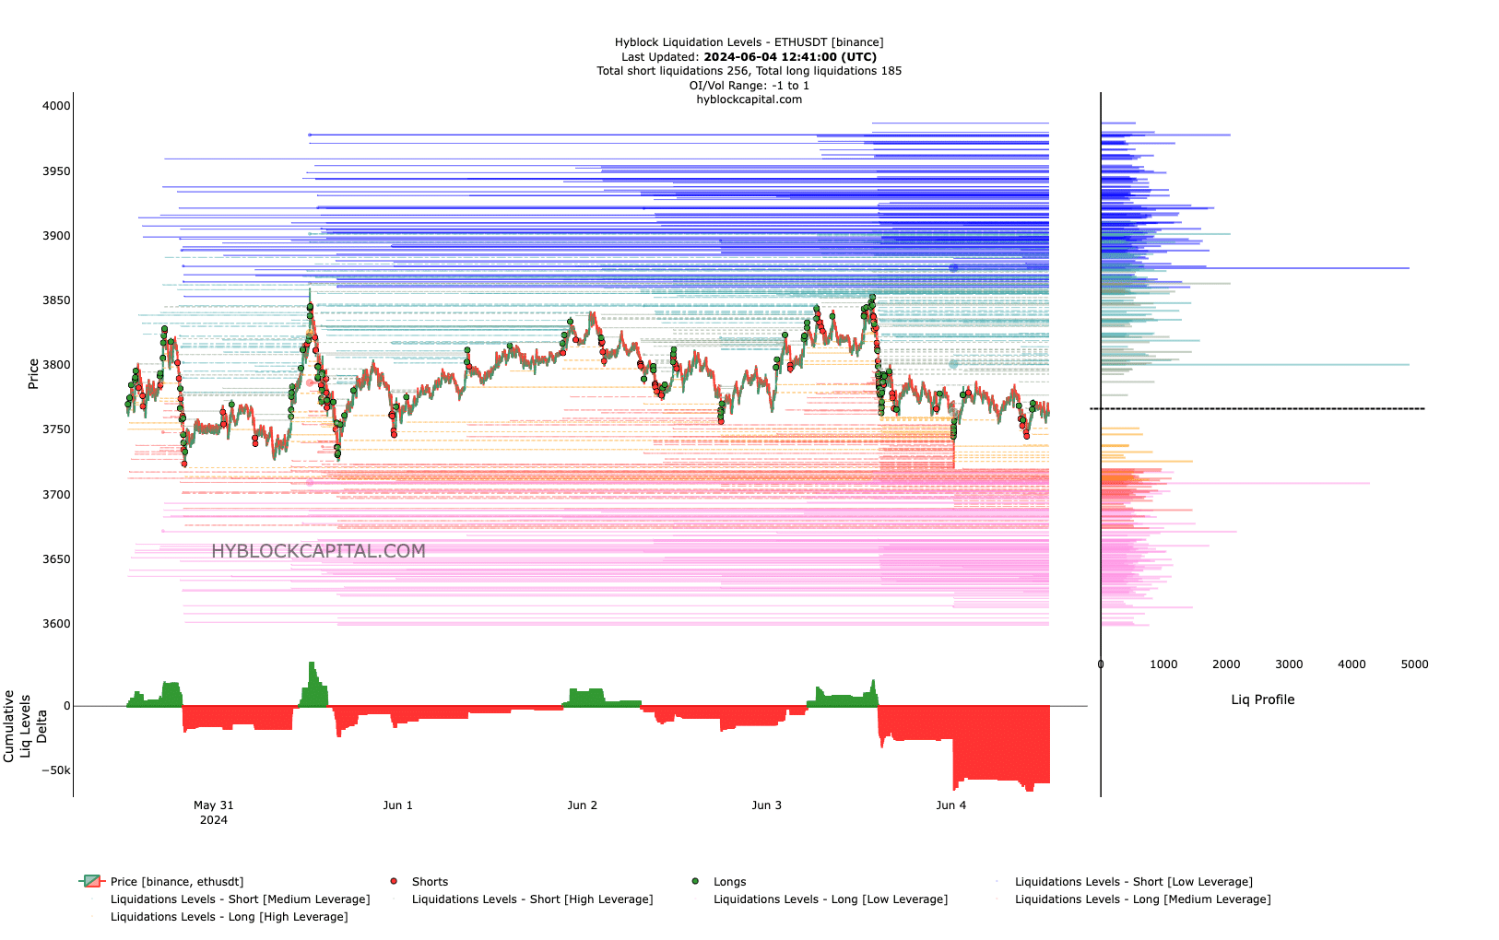Click the hyblockcapital.com text under title
Viewport: 1499px width, 940px height.
749,100
